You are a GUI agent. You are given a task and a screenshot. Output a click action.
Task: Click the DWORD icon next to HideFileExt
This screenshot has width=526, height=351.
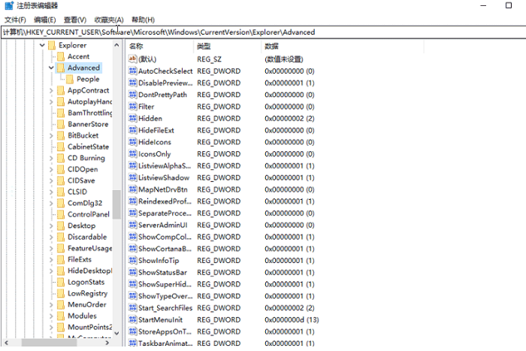coord(132,131)
